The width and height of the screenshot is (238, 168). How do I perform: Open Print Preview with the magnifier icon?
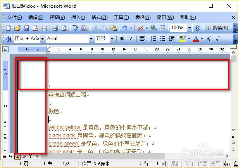(x=64, y=28)
